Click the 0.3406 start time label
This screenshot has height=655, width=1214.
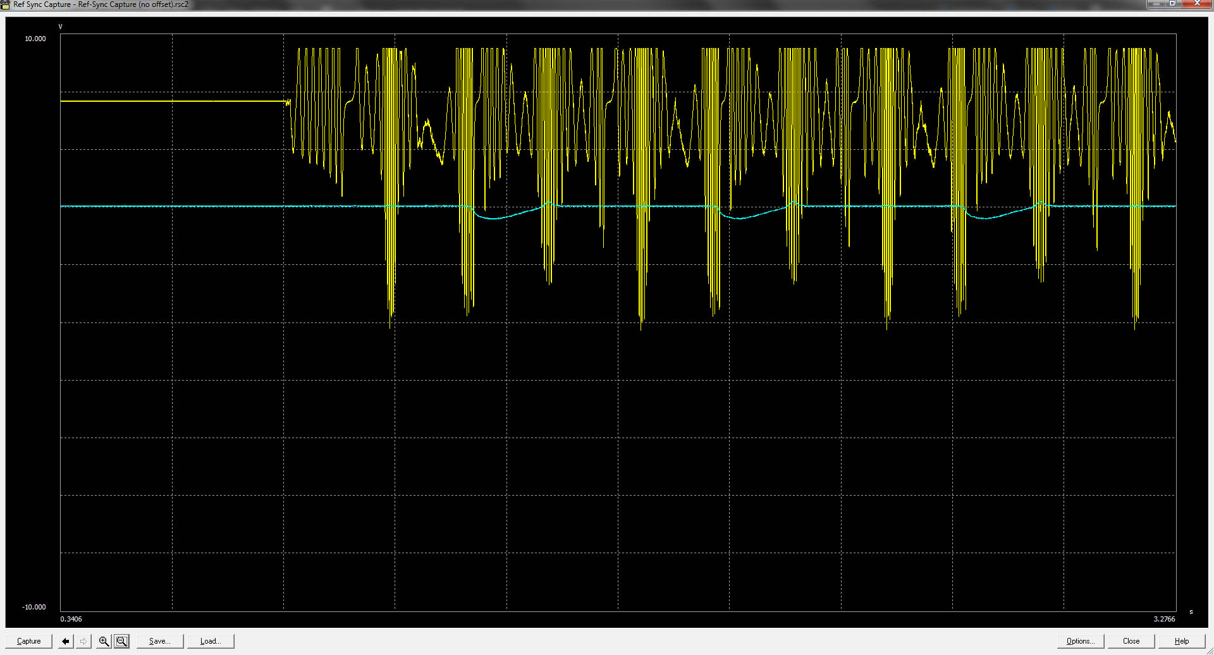[x=71, y=620]
